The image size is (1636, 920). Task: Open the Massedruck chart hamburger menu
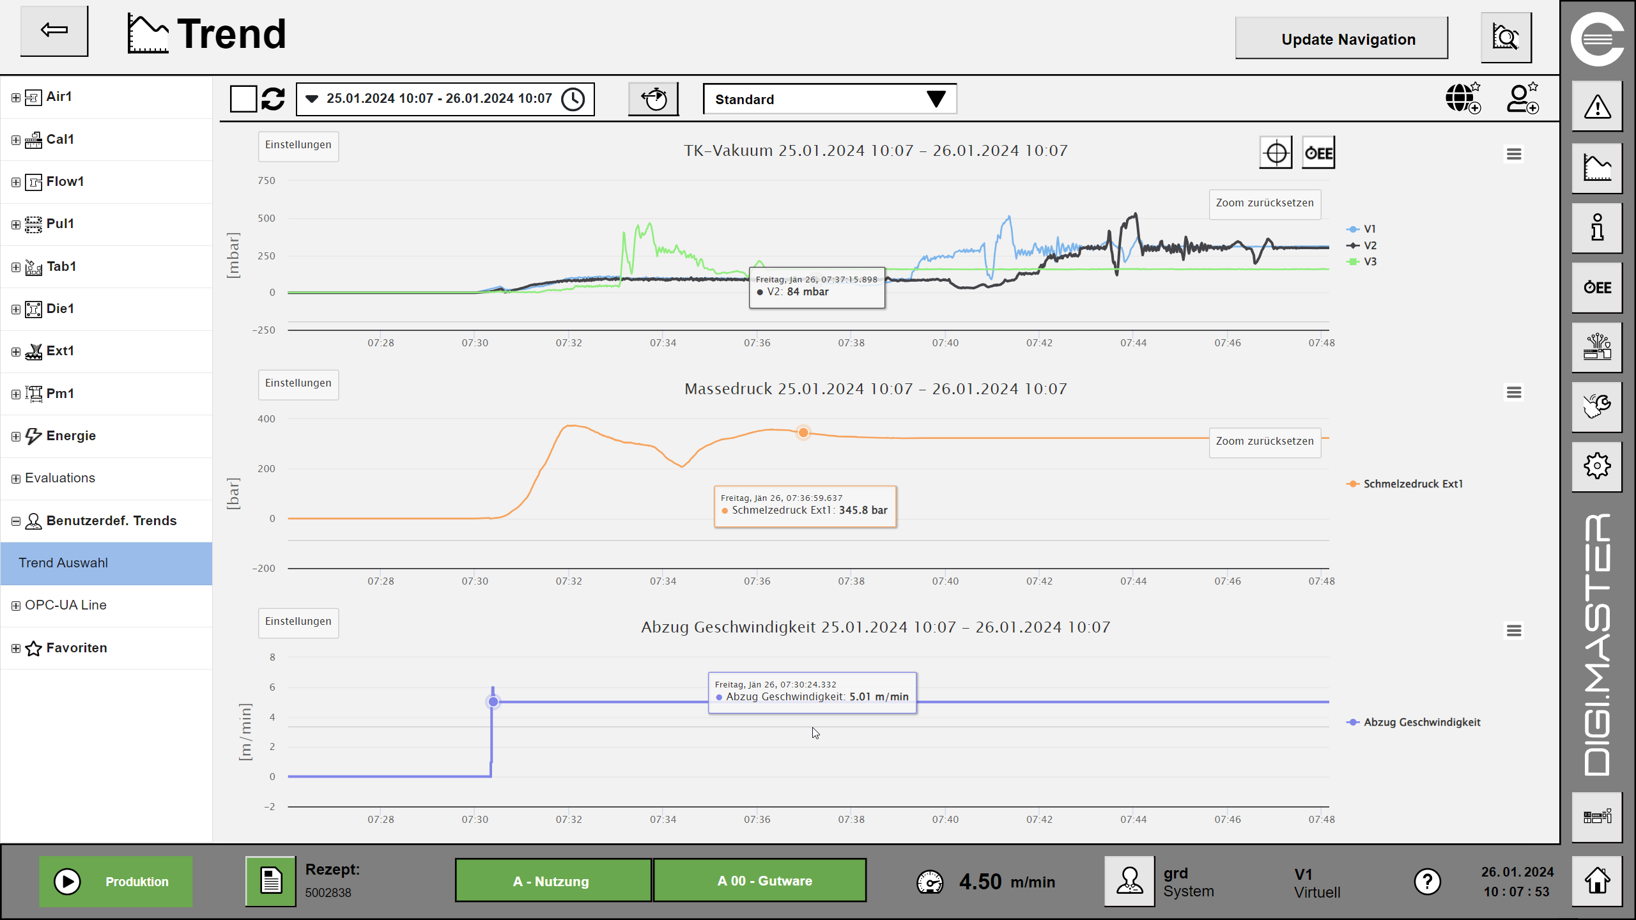tap(1513, 392)
